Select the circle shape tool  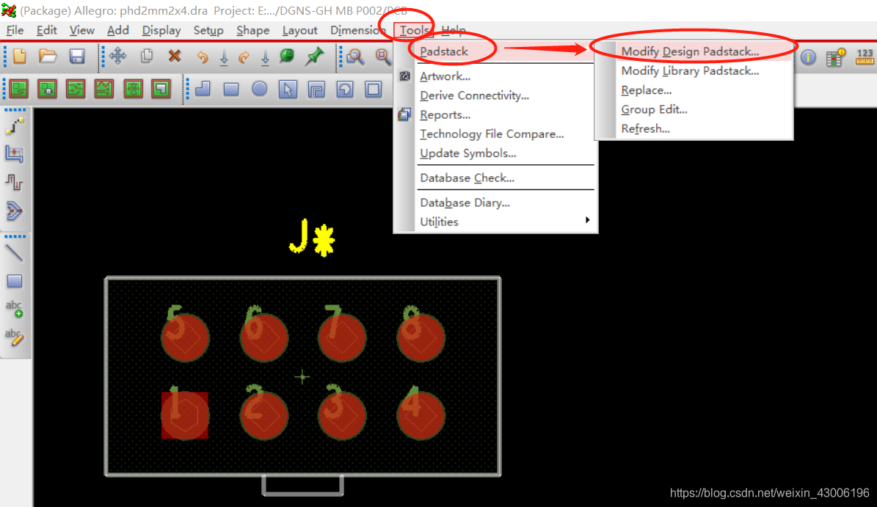tap(260, 89)
